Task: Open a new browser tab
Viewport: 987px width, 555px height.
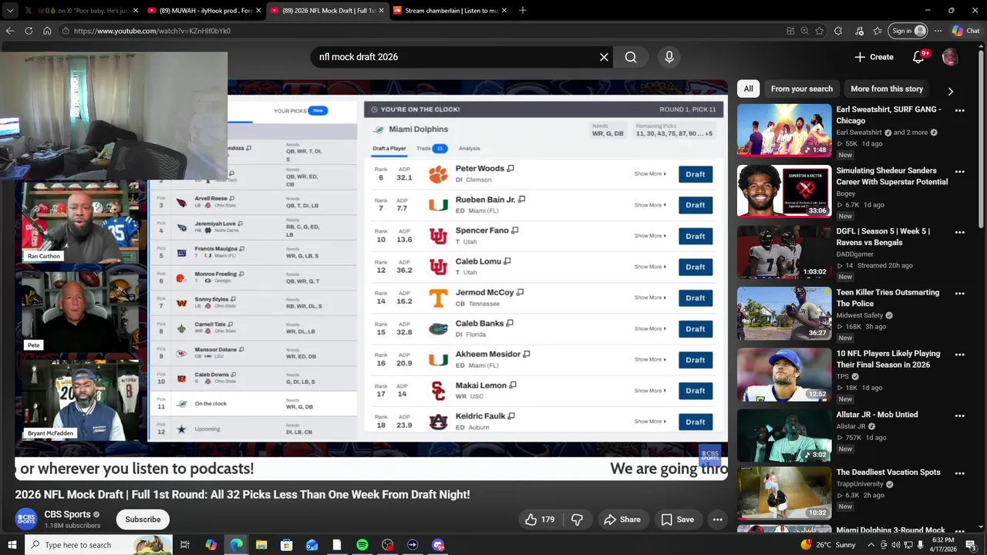Action: click(523, 11)
